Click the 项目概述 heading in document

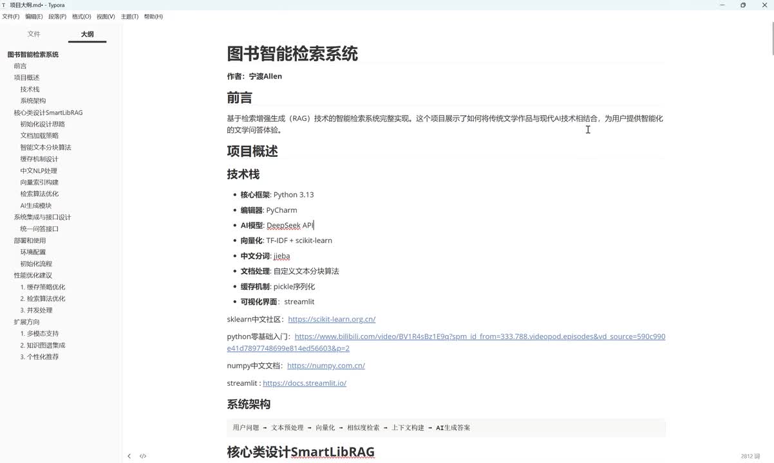pyautogui.click(x=252, y=151)
